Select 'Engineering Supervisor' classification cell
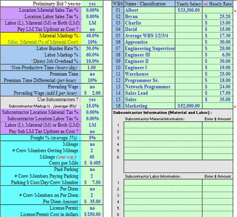Viewport: 237px width, 217px height. click(x=149, y=48)
